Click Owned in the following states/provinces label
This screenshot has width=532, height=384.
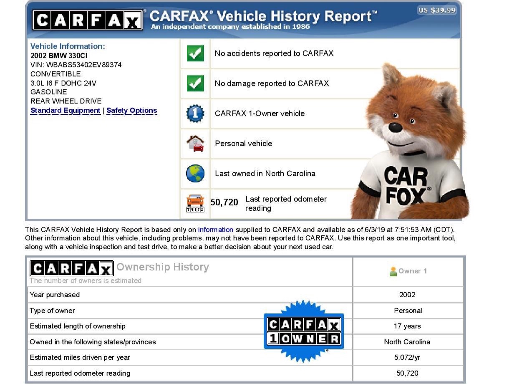(x=93, y=342)
